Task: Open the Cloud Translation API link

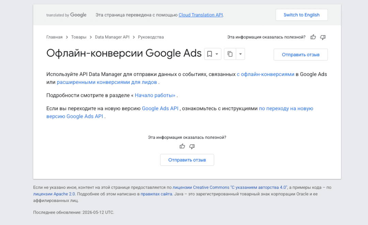Action: pos(201,15)
